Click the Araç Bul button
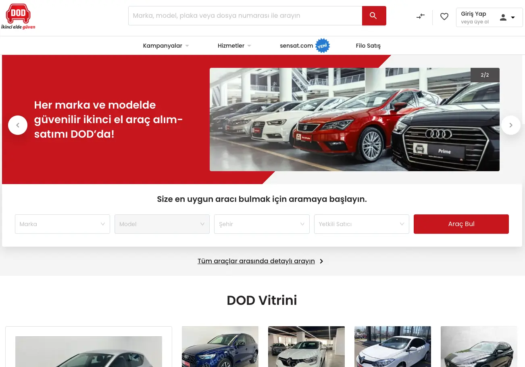525x367 pixels. 461,224
